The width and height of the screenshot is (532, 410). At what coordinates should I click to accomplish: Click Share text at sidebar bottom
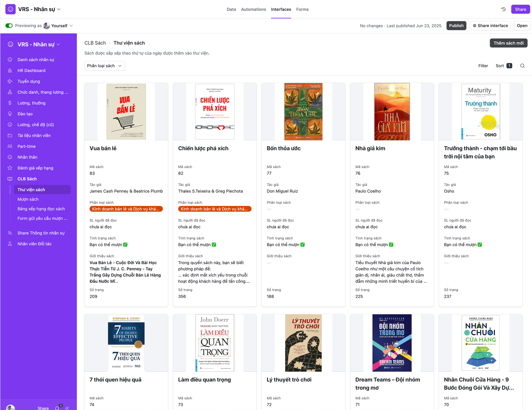coord(43,408)
